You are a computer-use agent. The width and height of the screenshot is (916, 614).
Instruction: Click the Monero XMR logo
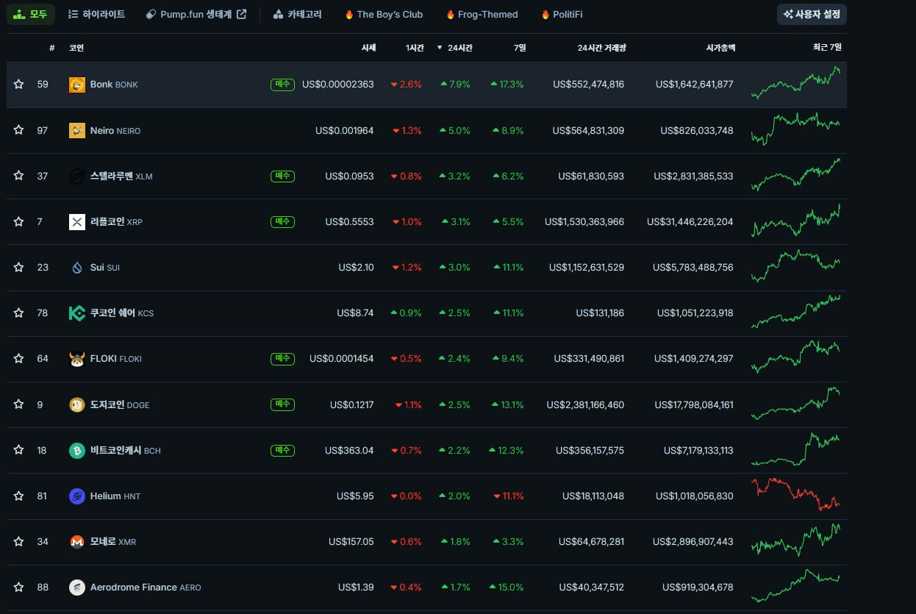[77, 542]
